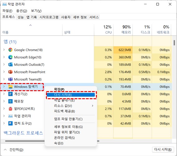Expand the 알PDF(32비트) process row

[x=4, y=109]
